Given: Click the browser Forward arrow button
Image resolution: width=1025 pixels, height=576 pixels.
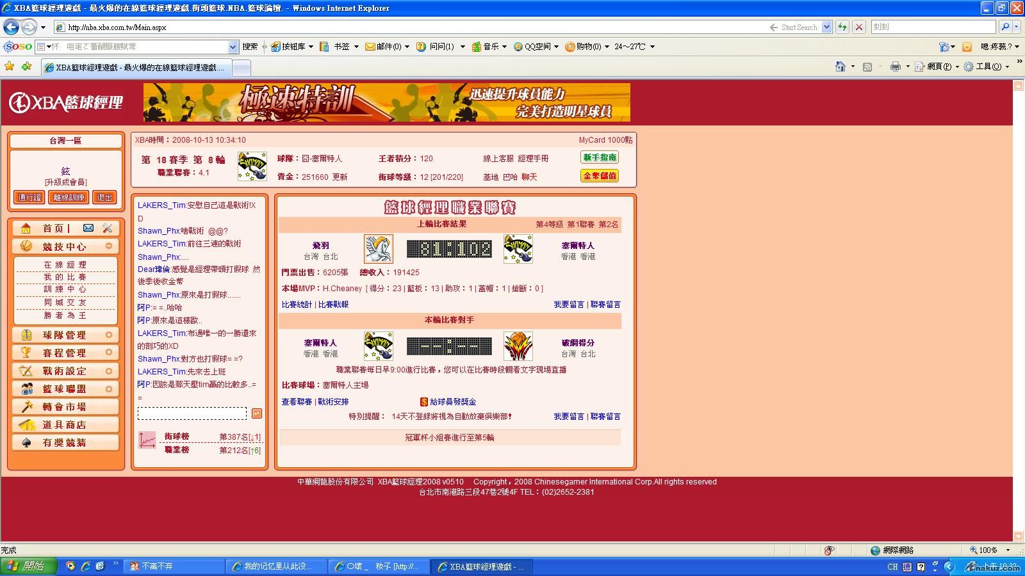Looking at the screenshot, I should click(x=29, y=27).
